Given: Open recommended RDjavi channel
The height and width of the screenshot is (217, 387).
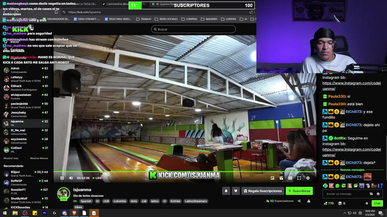Looking at the screenshot, I should point(26,174).
